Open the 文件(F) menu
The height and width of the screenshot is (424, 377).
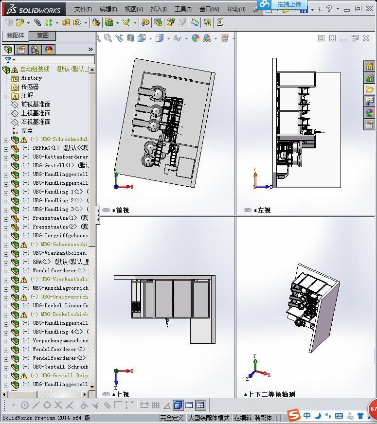(x=83, y=9)
